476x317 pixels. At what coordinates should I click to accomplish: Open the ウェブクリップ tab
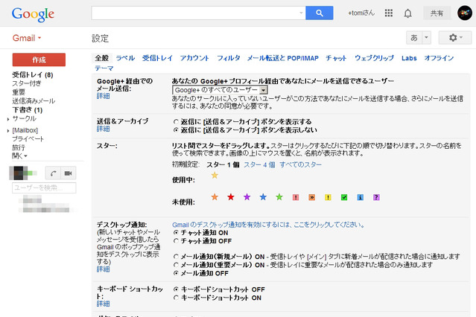(x=374, y=58)
